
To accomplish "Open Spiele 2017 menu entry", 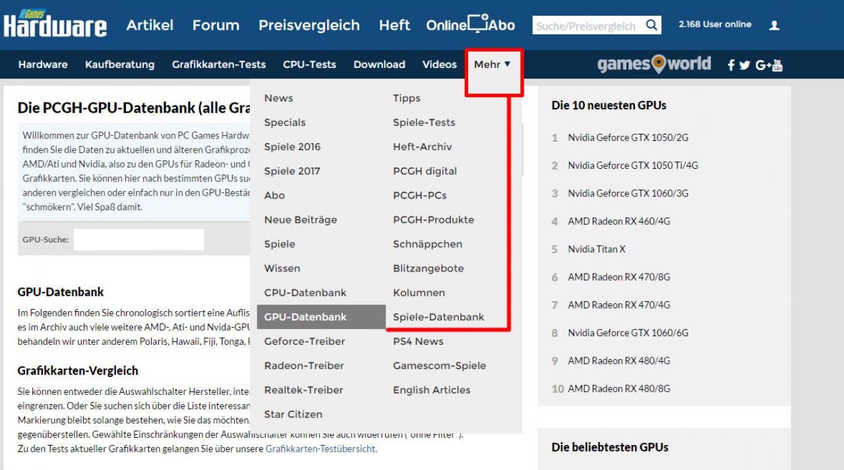I will [x=292, y=171].
